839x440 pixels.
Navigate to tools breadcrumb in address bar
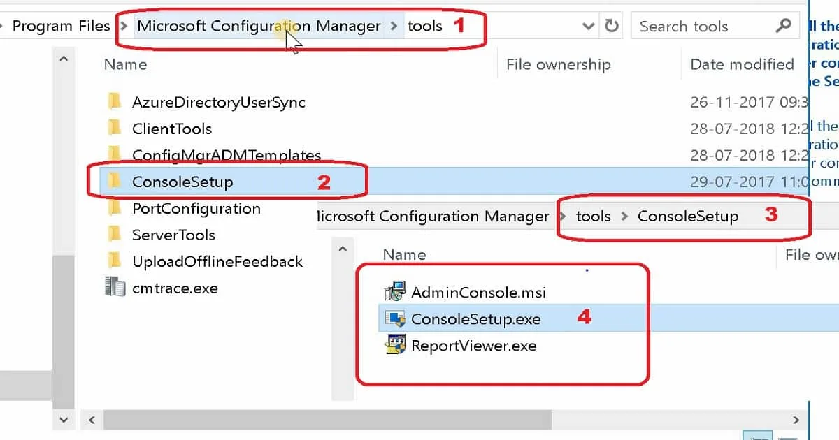pos(425,27)
